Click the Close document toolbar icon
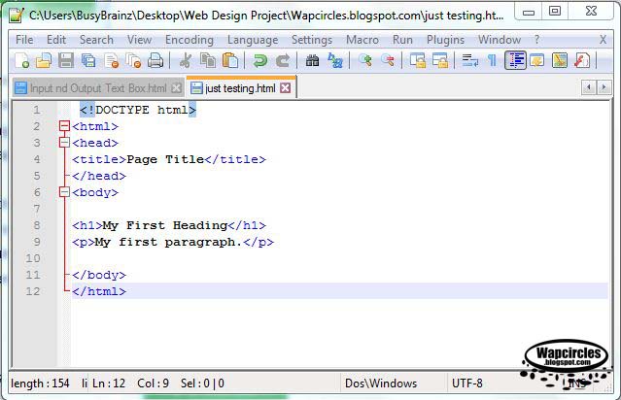Image resolution: width=621 pixels, height=400 pixels. click(112, 61)
